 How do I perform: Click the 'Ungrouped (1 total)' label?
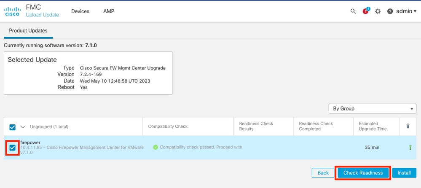(x=49, y=127)
